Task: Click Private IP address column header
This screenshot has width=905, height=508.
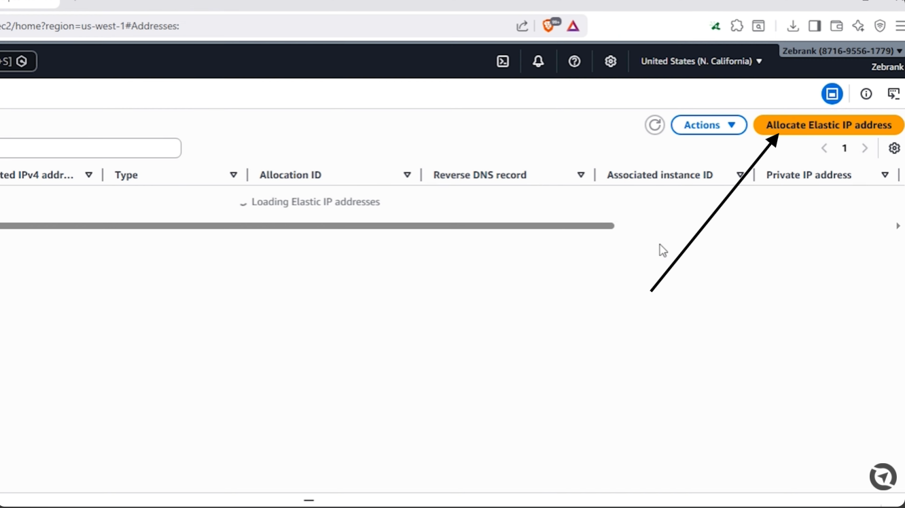Action: 809,175
